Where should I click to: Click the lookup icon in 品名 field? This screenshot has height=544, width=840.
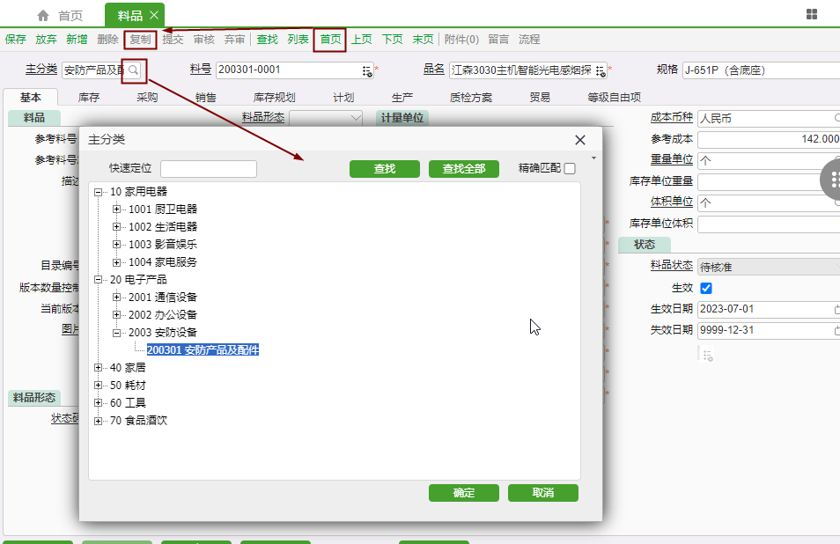(601, 70)
